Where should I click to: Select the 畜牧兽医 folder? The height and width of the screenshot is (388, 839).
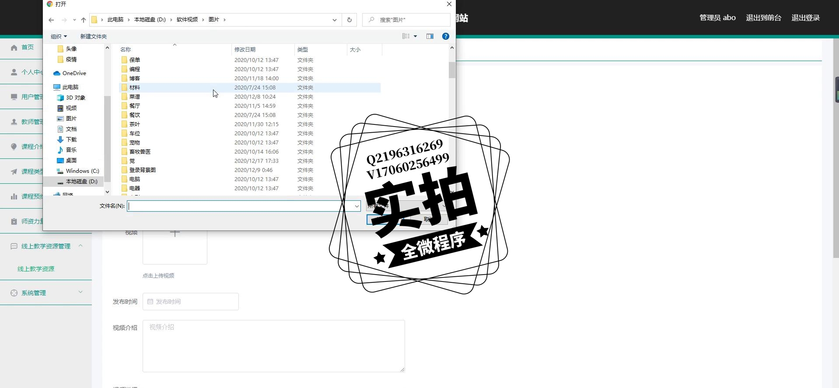click(250, 152)
